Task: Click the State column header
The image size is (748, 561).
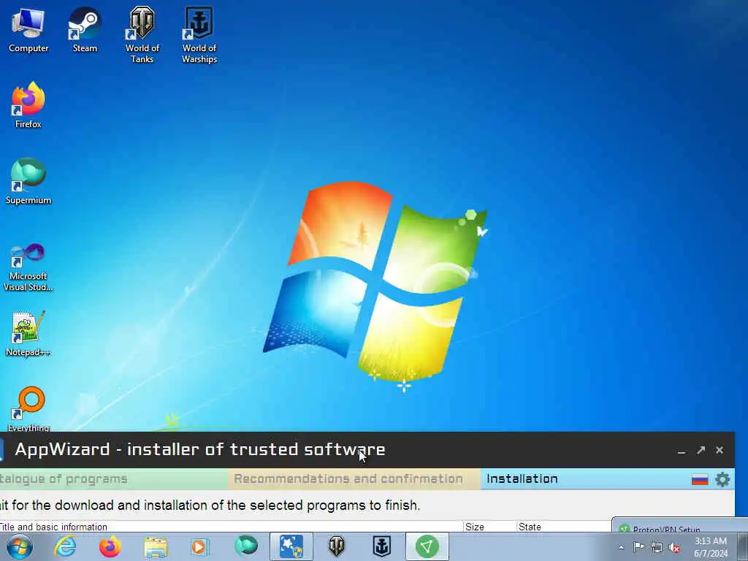Action: (564, 527)
